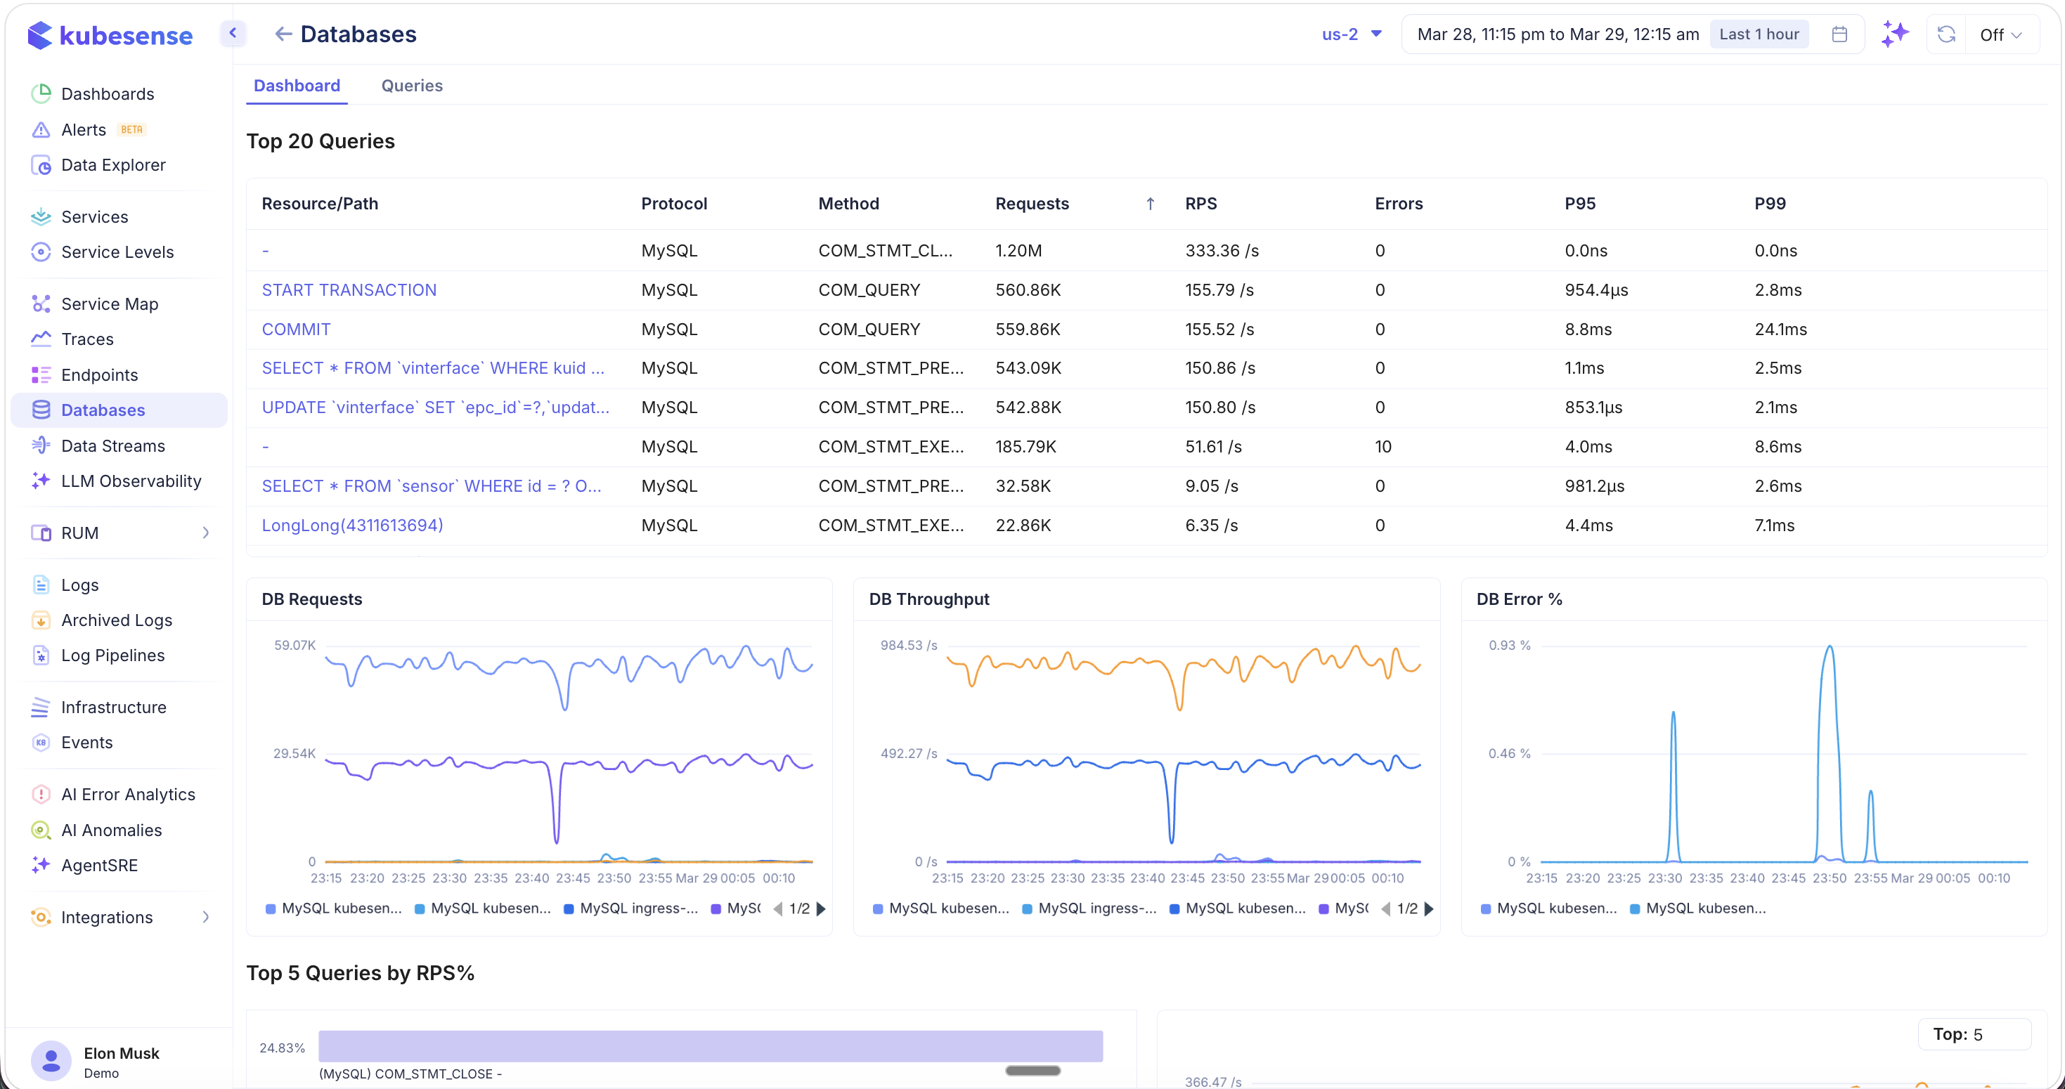2065x1089 pixels.
Task: Open AI Error Analytics
Action: pos(128,793)
